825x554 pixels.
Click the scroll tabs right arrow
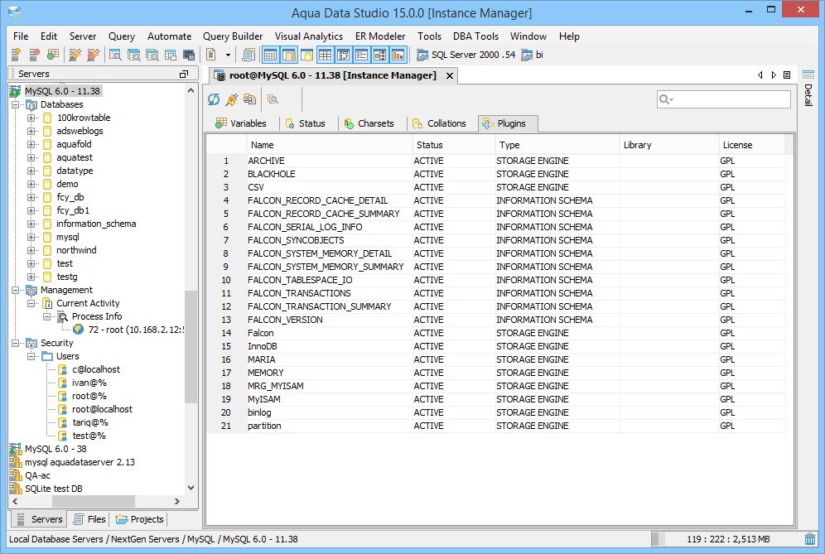[774, 75]
